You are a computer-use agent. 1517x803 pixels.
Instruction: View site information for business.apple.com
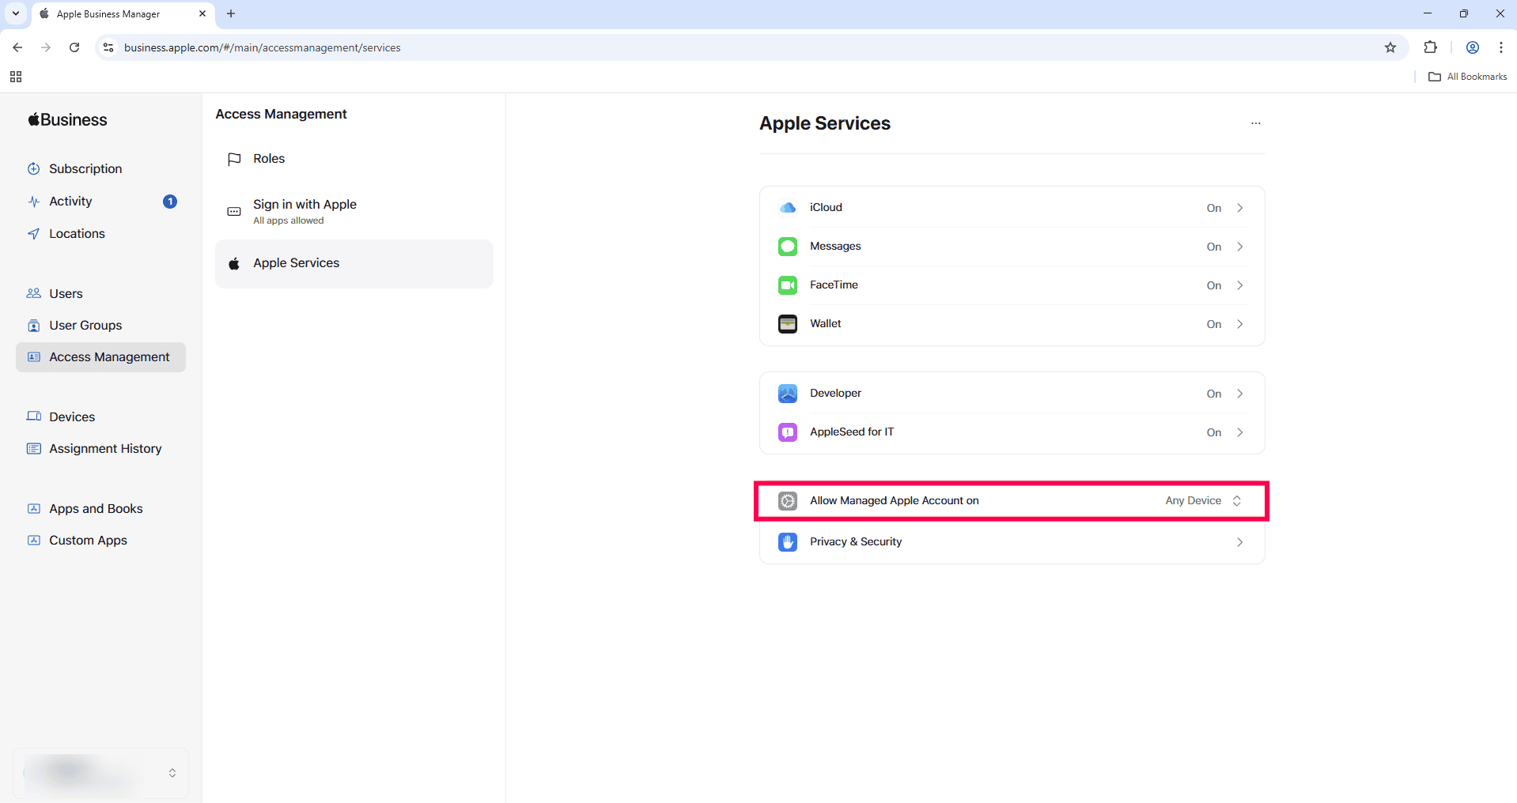tap(108, 47)
